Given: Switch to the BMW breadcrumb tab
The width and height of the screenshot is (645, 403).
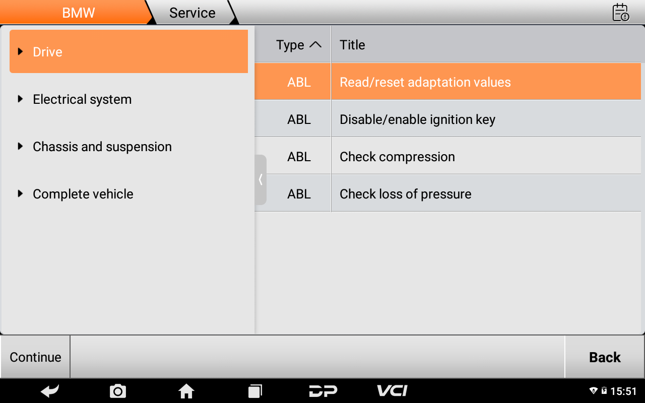Looking at the screenshot, I should (x=78, y=13).
